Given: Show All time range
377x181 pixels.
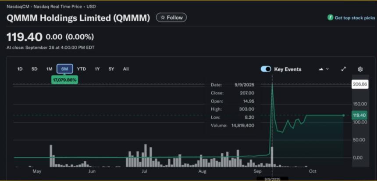Looking at the screenshot, I should click(x=126, y=69).
